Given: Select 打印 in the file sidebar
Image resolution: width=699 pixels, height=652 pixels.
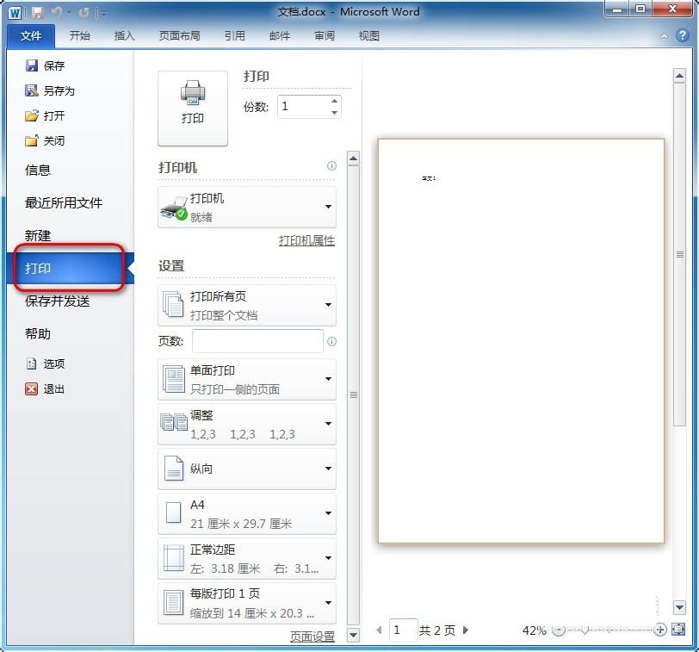Looking at the screenshot, I should [70, 268].
